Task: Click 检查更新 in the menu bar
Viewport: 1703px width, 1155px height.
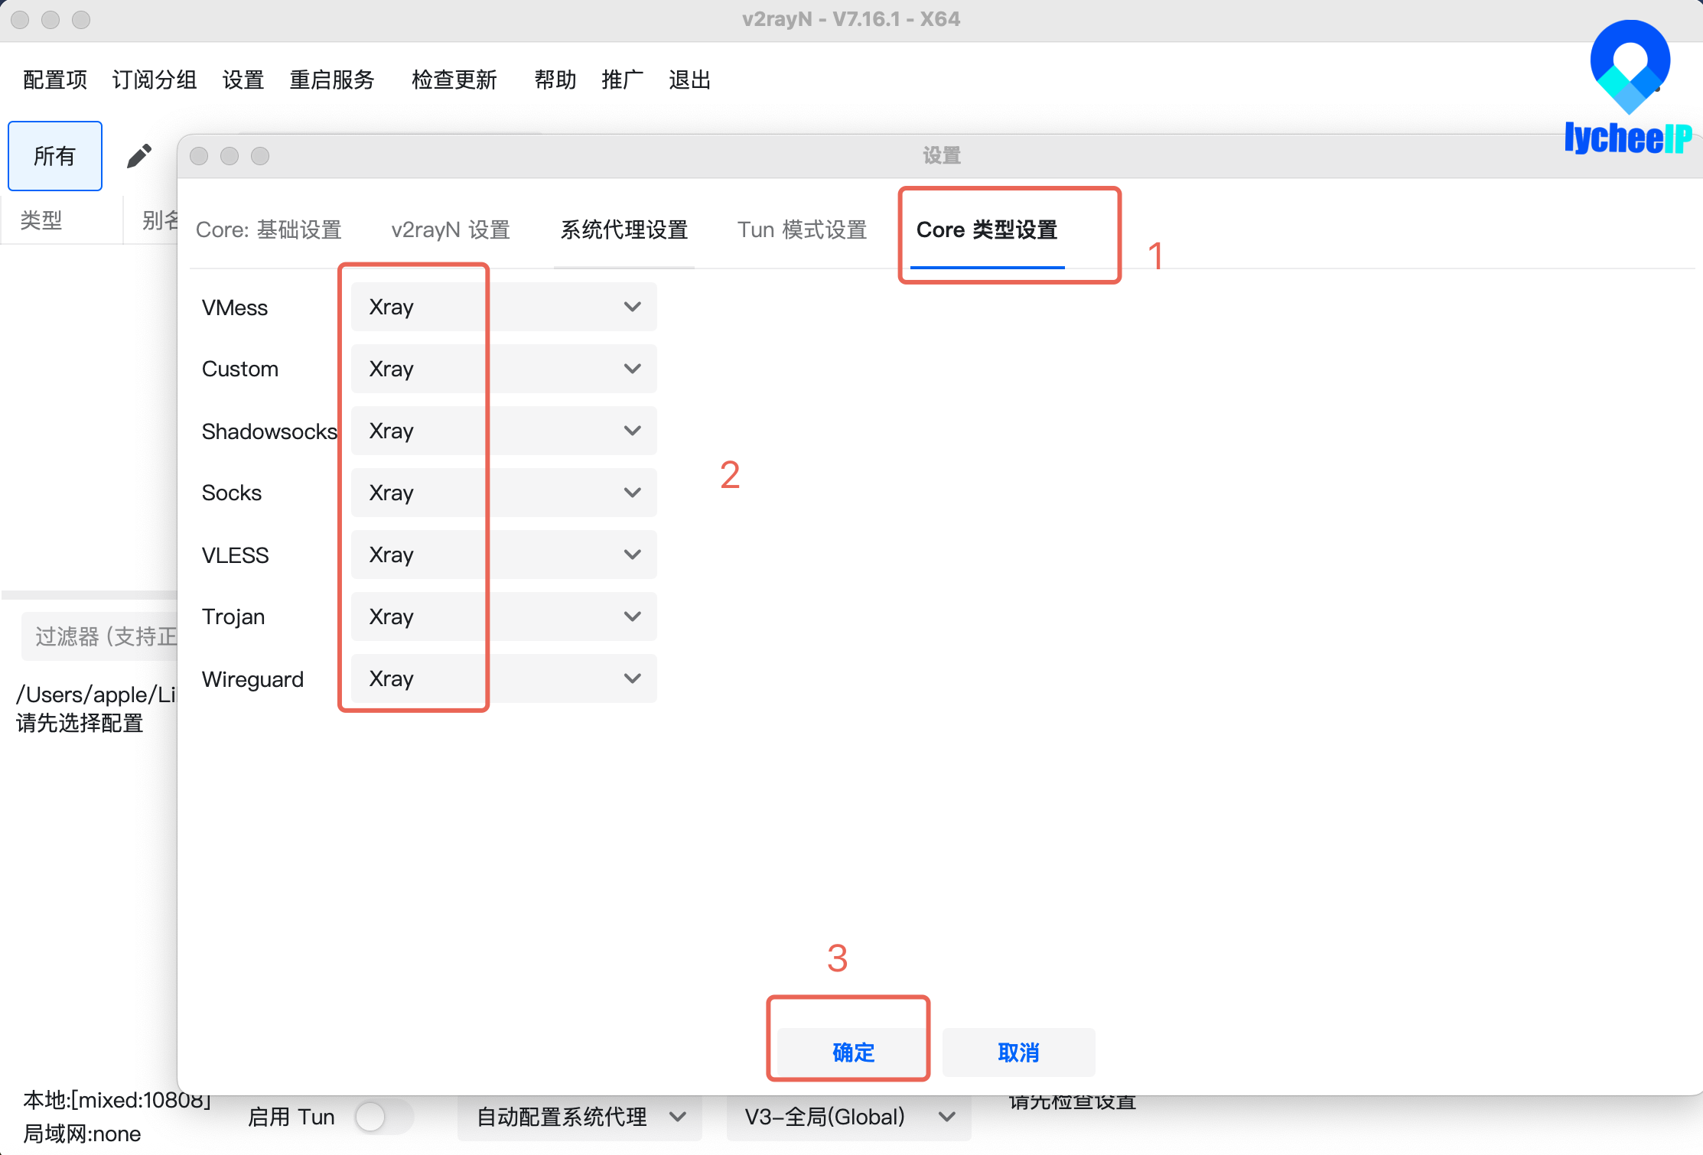Action: pos(454,80)
